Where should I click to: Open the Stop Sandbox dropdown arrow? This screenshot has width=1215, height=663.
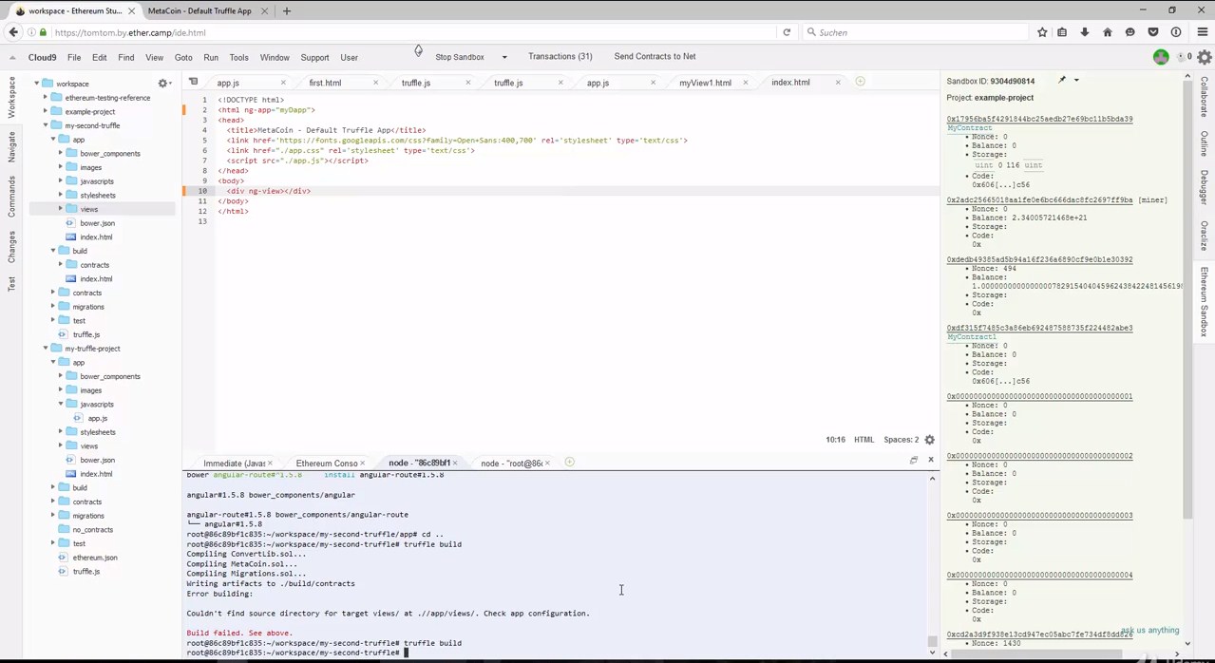pos(504,57)
